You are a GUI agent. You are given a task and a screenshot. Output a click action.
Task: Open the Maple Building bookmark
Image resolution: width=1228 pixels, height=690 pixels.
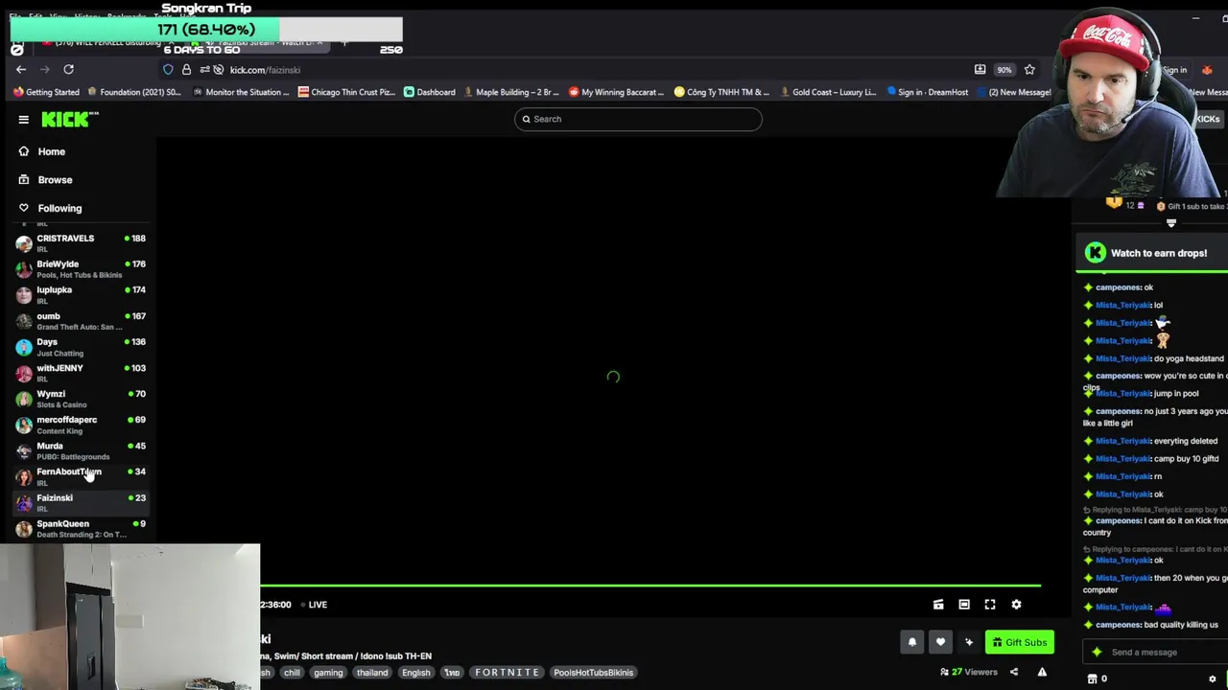[x=511, y=92]
